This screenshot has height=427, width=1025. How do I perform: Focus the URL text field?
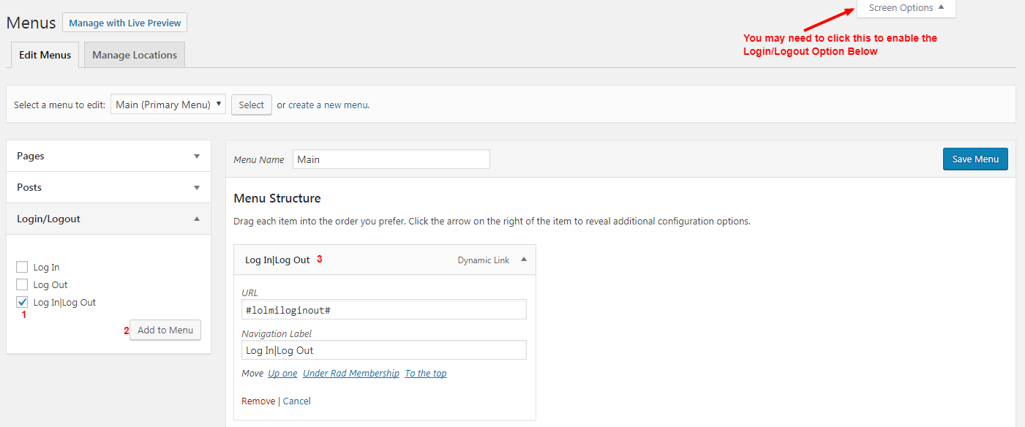tap(383, 309)
